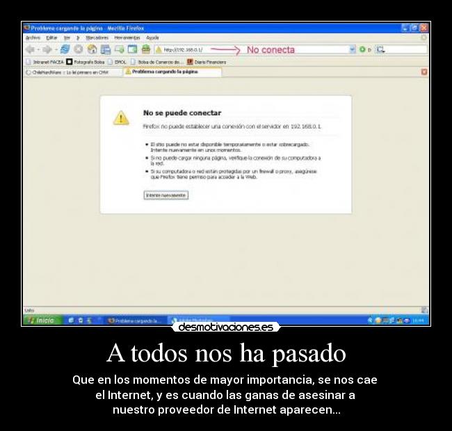The image size is (452, 431).
Task: Click the Firefox taskbar button Problema cargando la
Action: (x=136, y=320)
